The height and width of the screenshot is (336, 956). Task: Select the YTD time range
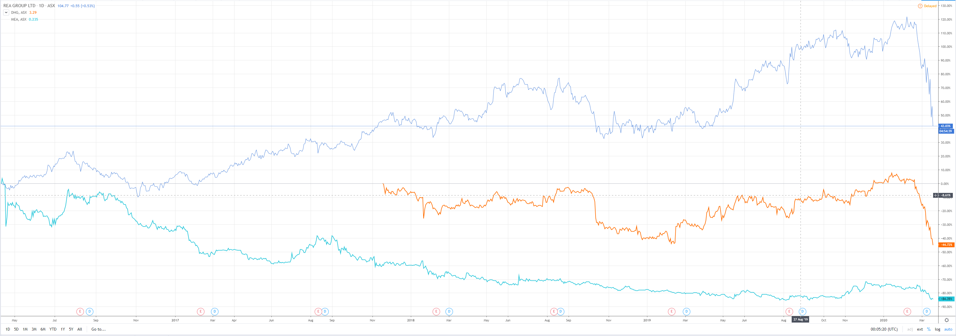coord(53,329)
